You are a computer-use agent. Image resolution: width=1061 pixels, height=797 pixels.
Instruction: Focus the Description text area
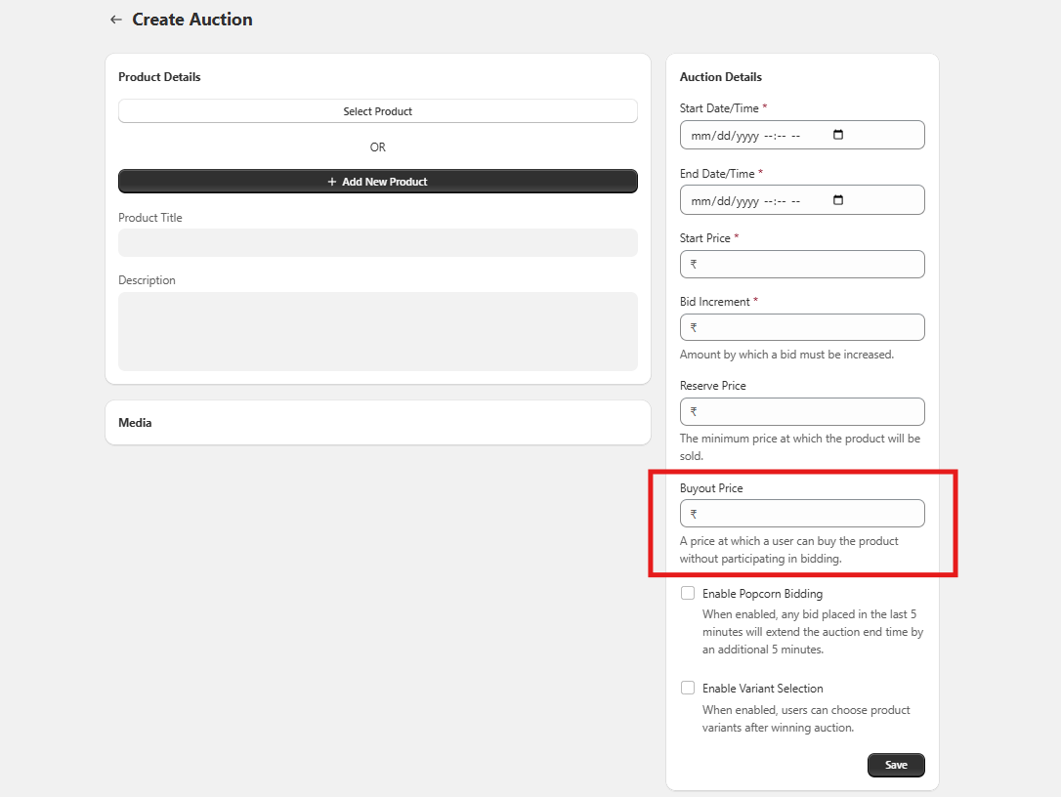pyautogui.click(x=377, y=331)
